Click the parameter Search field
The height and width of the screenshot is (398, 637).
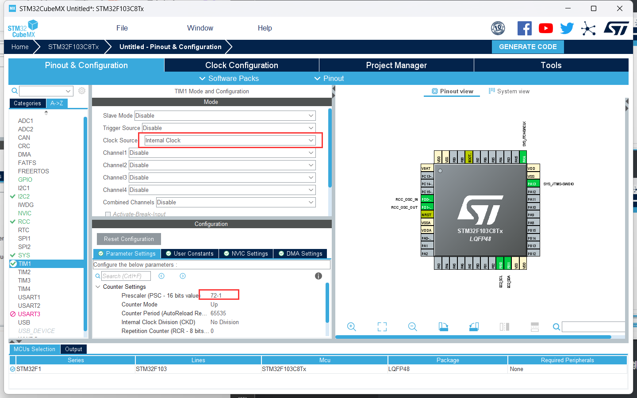[x=126, y=276]
